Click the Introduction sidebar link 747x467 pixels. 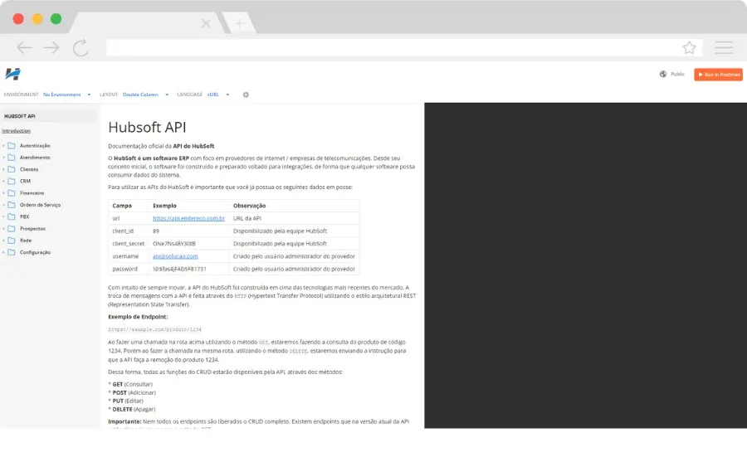pyautogui.click(x=17, y=131)
